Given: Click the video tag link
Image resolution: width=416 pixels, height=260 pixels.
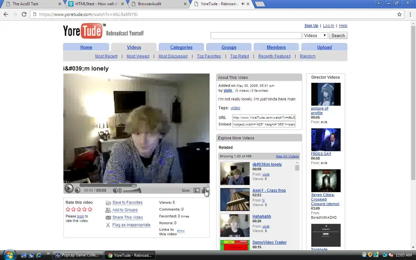Looking at the screenshot, I should (x=235, y=108).
